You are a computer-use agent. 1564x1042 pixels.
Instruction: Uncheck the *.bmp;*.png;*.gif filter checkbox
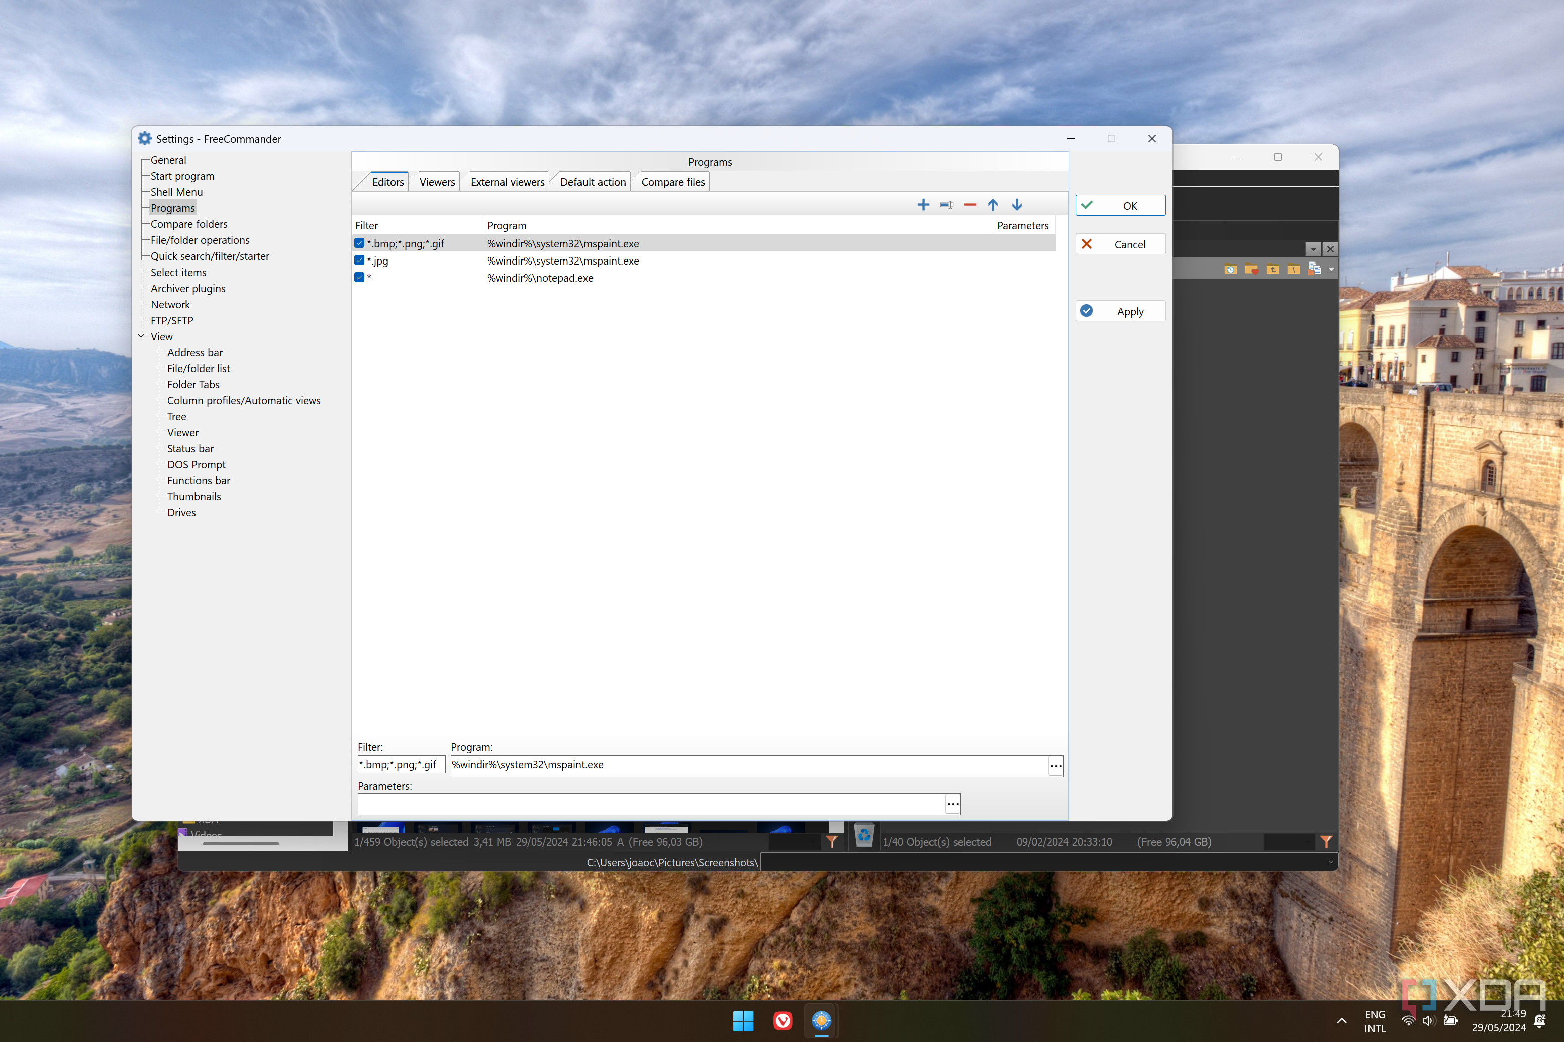(x=360, y=243)
